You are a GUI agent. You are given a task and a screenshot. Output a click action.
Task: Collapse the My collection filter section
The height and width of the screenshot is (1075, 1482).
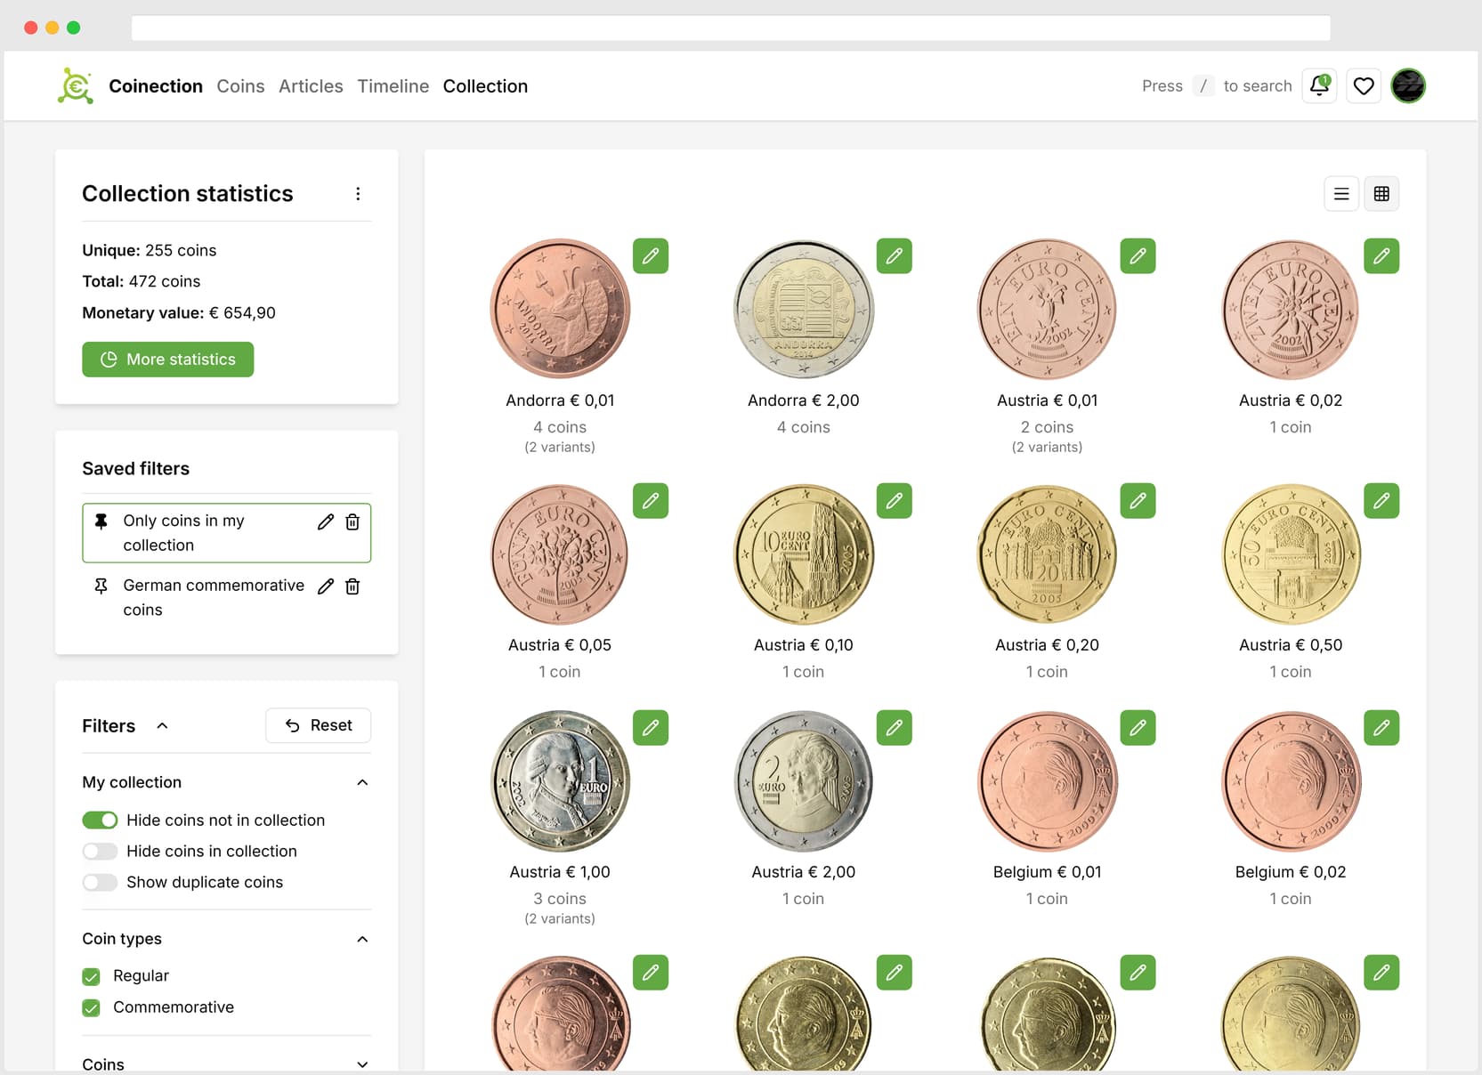tap(362, 783)
